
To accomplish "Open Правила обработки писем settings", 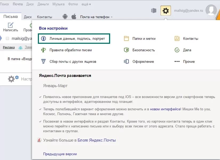I will (x=71, y=50).
